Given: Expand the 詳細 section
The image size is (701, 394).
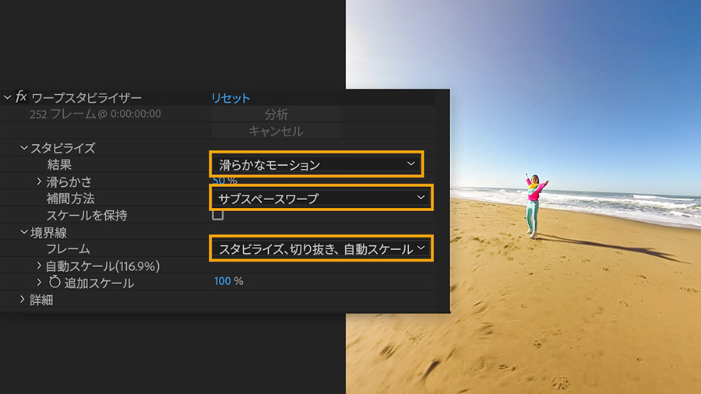Looking at the screenshot, I should [x=23, y=299].
